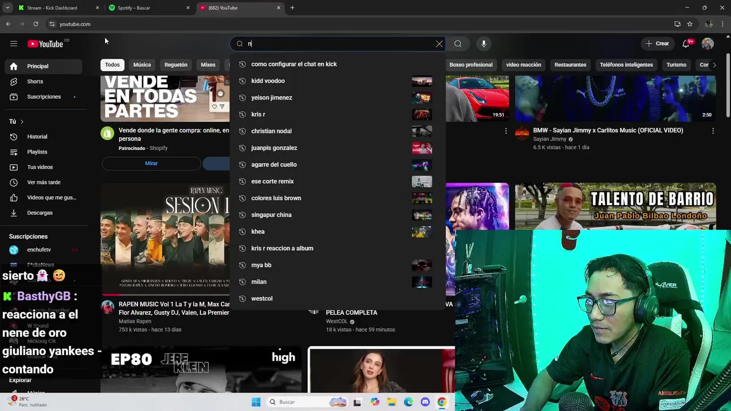Open options for BMW Sayian Jimmy video
The height and width of the screenshot is (411, 731).
pos(713,131)
